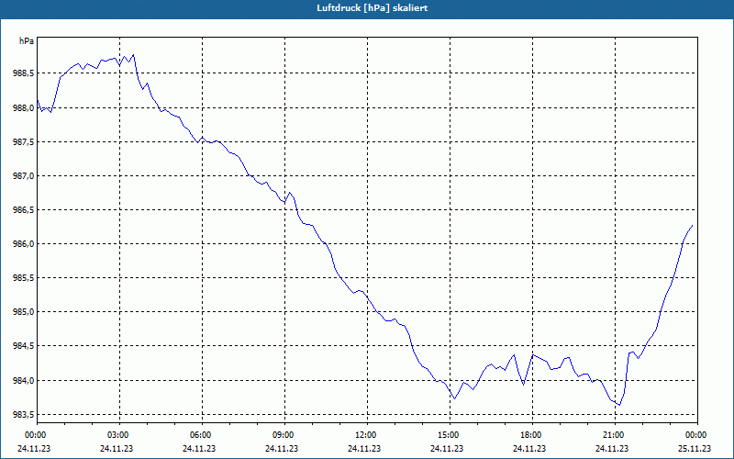
Task: Click the 985,5 y-axis label
Action: pos(23,278)
